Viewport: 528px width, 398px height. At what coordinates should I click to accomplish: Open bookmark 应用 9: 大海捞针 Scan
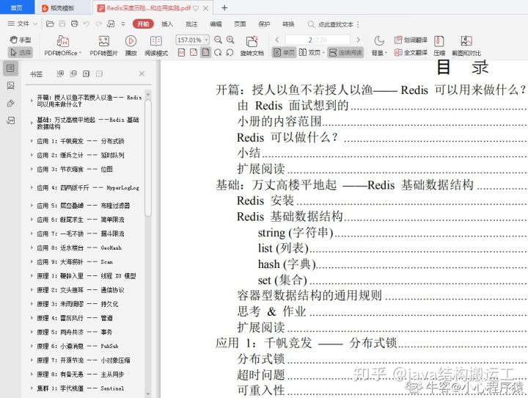pyautogui.click(x=75, y=261)
